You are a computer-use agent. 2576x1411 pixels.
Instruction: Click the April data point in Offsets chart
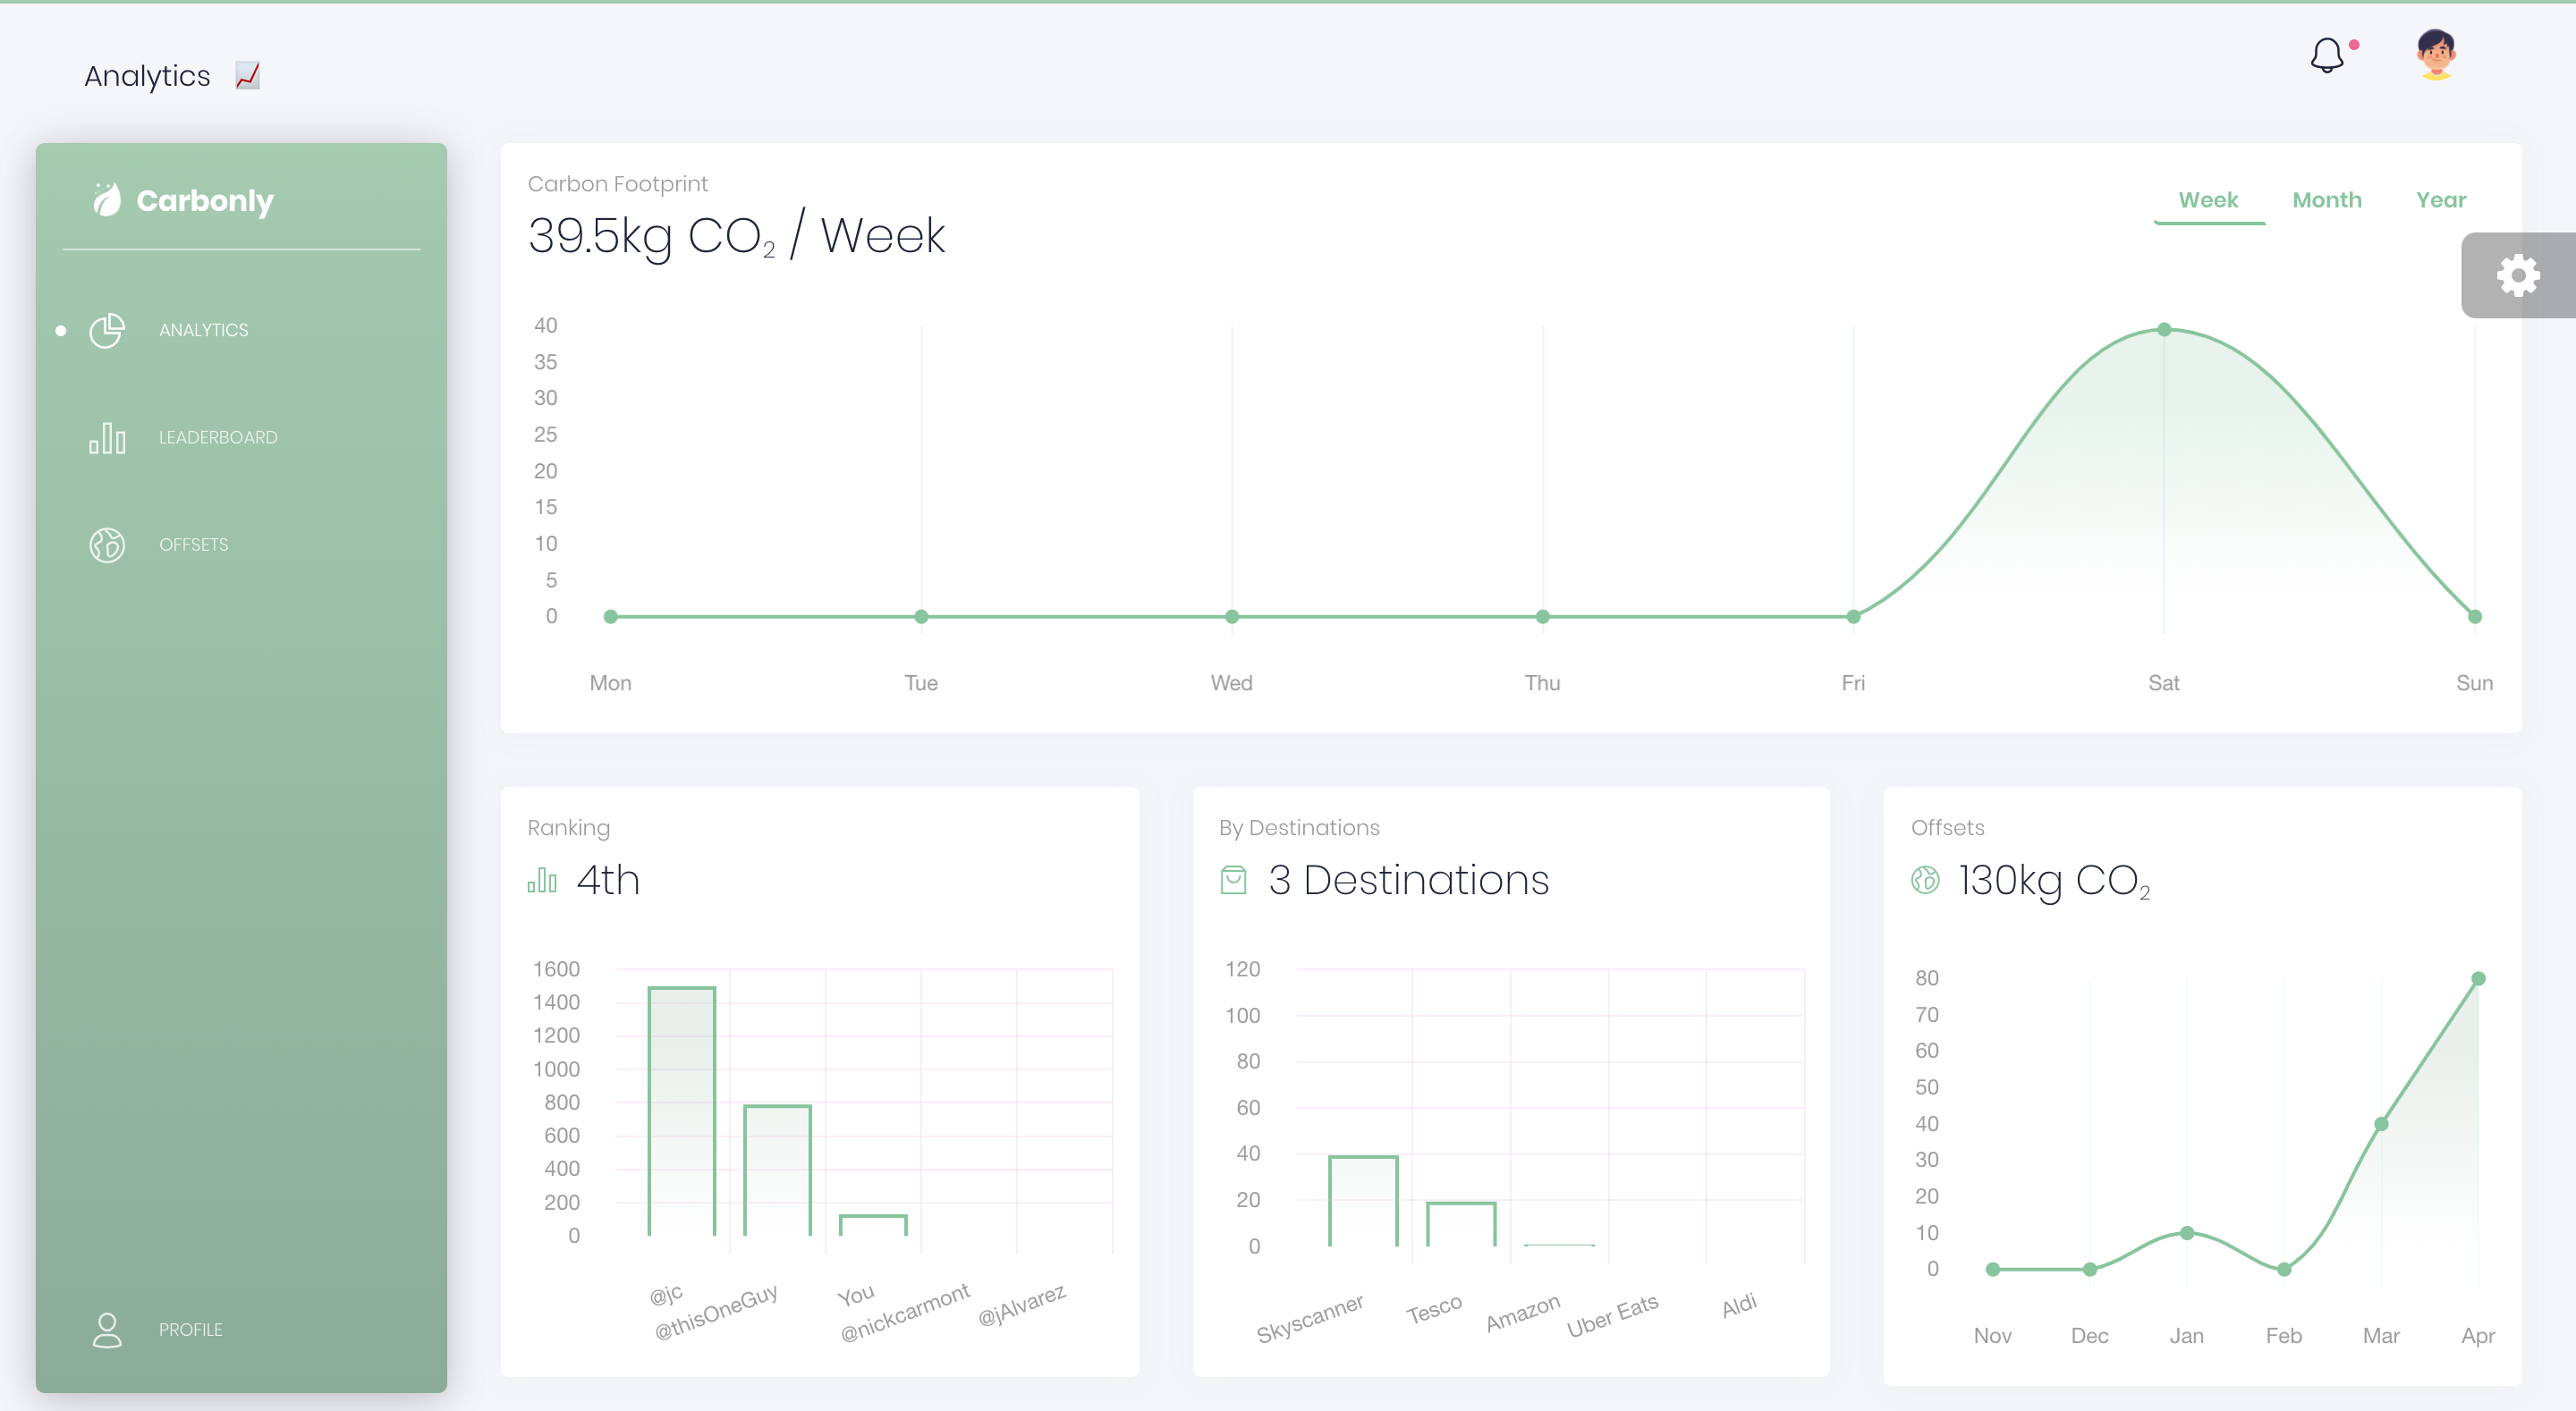(2478, 979)
